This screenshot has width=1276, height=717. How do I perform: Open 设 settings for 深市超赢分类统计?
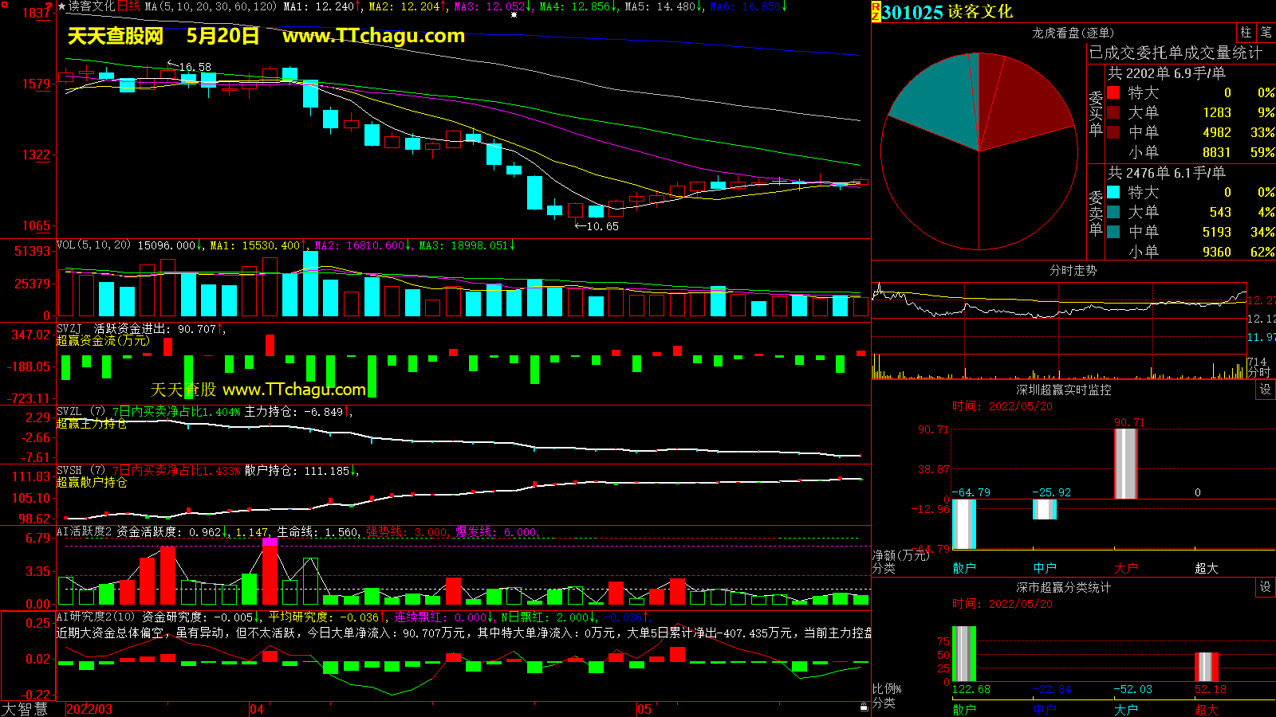(1265, 587)
